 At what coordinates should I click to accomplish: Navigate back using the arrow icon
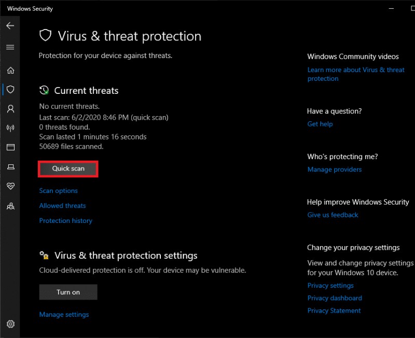pos(10,25)
